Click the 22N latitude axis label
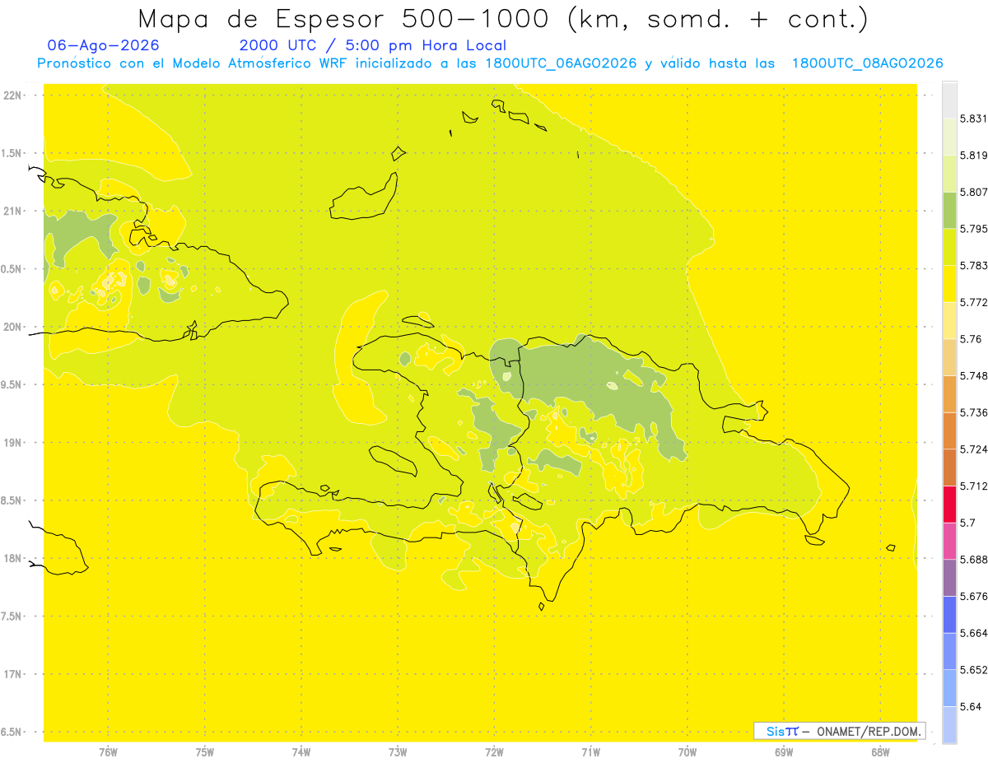This screenshot has height=763, width=988. [12, 95]
